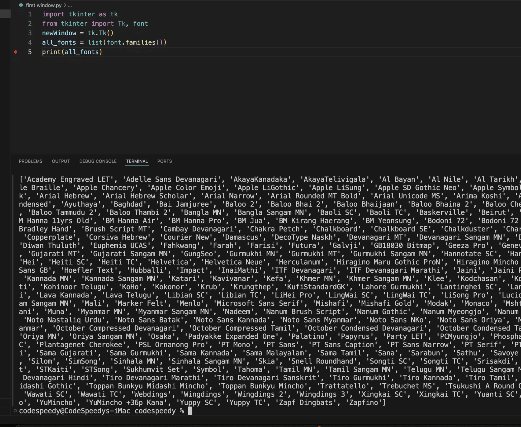Click the red breakpoint dot on line 5
Image resolution: width=521 pixels, height=427 pixels.
(16, 52)
